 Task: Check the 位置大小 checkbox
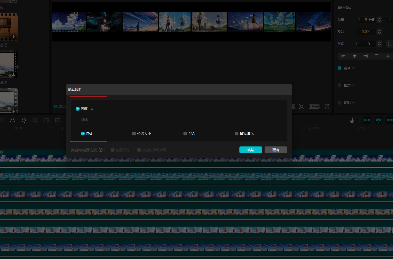134,134
